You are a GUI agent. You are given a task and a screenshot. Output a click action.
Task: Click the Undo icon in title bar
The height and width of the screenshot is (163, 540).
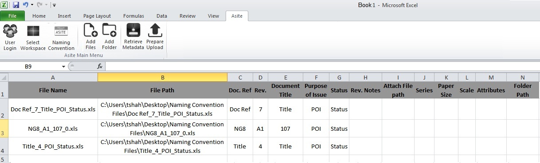[x=26, y=5]
